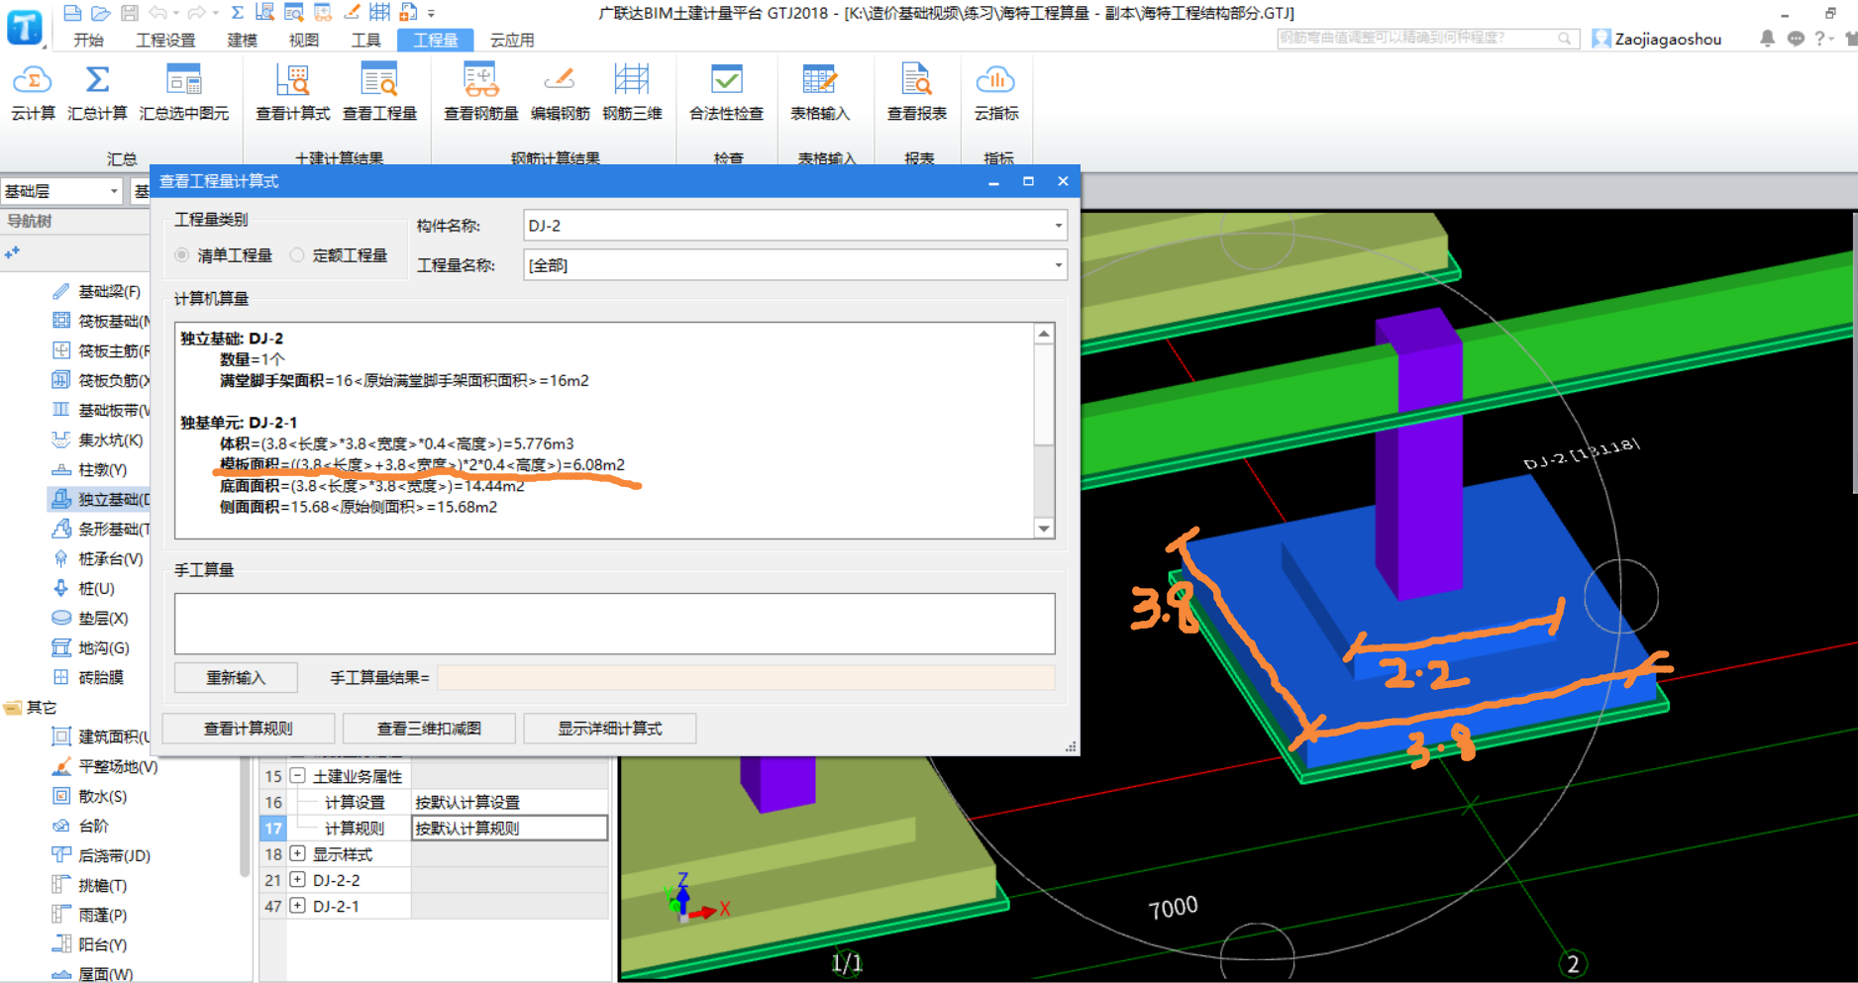Open the feedback chat bubble icon
This screenshot has height=983, width=1858.
point(1796,39)
